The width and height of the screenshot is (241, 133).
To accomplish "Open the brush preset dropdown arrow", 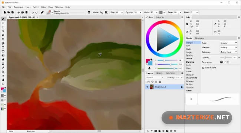I will coord(52,13).
